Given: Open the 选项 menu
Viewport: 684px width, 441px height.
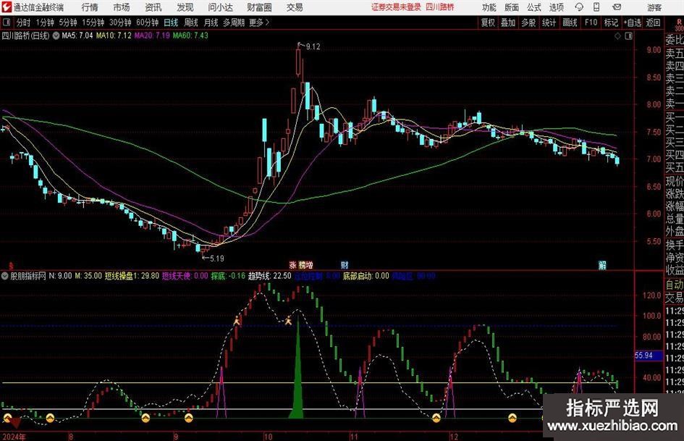Looking at the screenshot, I should tap(556, 7).
